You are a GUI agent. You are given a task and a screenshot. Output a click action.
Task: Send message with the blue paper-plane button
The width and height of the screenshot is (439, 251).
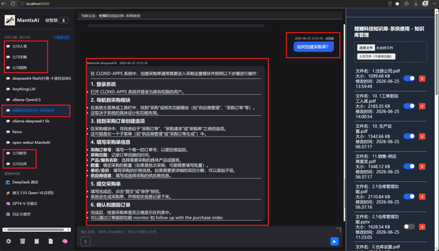334,241
